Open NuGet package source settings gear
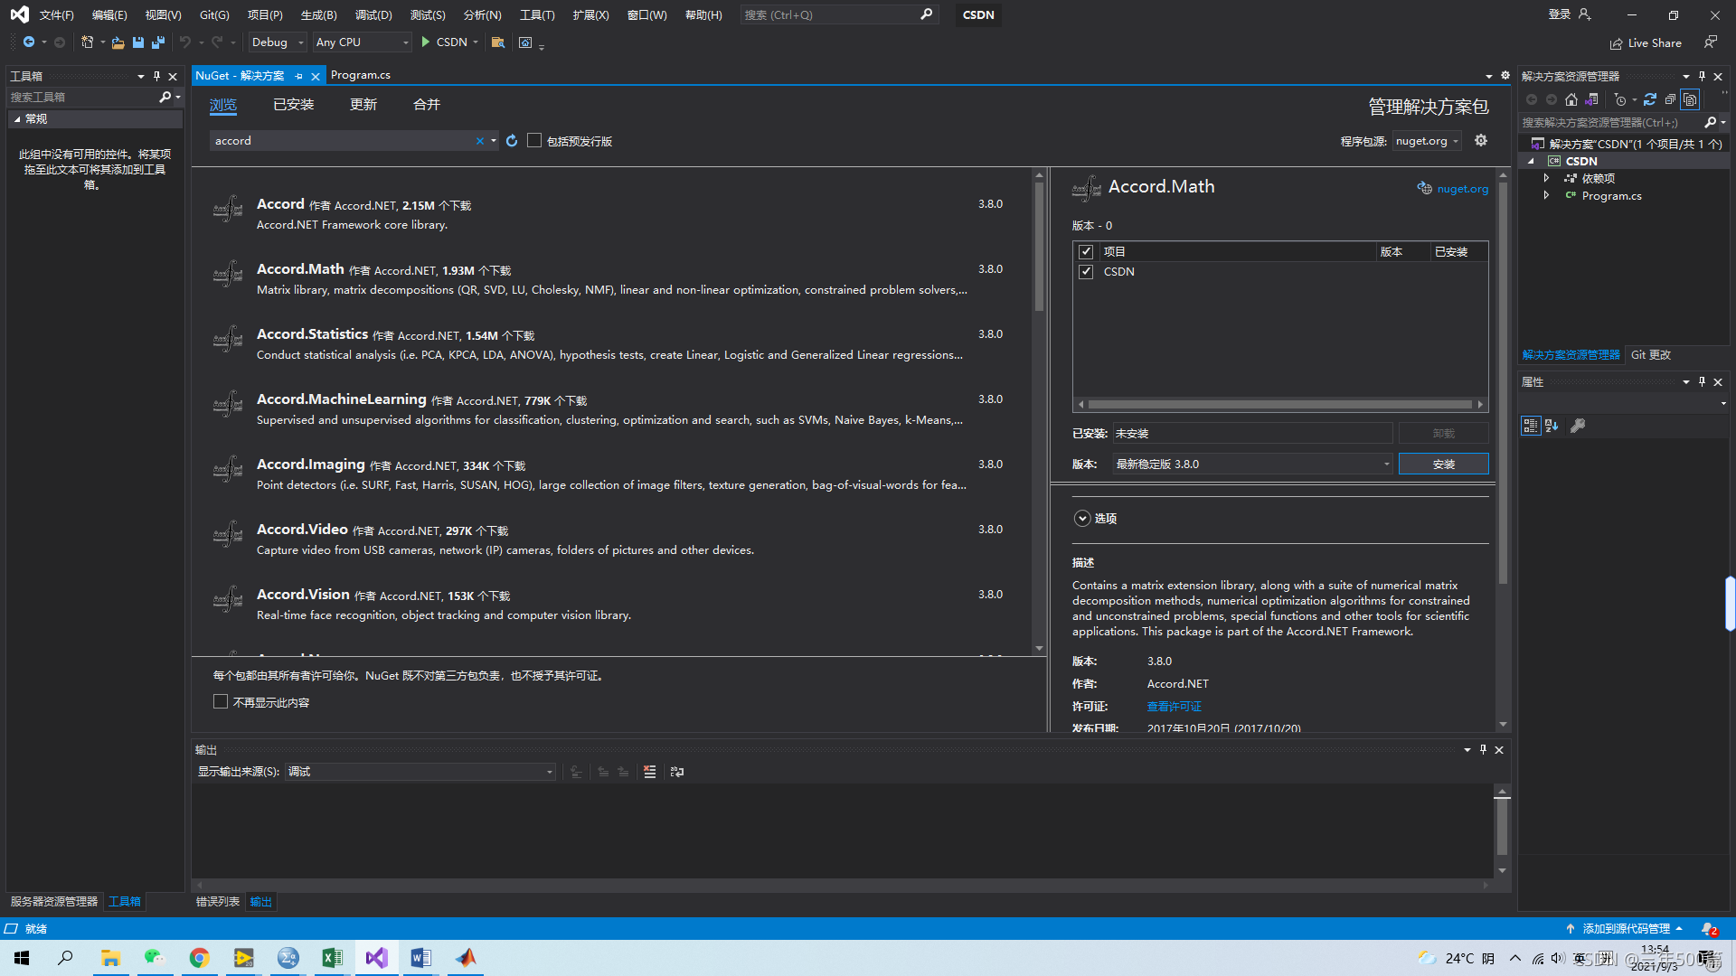Image resolution: width=1736 pixels, height=976 pixels. click(1481, 140)
